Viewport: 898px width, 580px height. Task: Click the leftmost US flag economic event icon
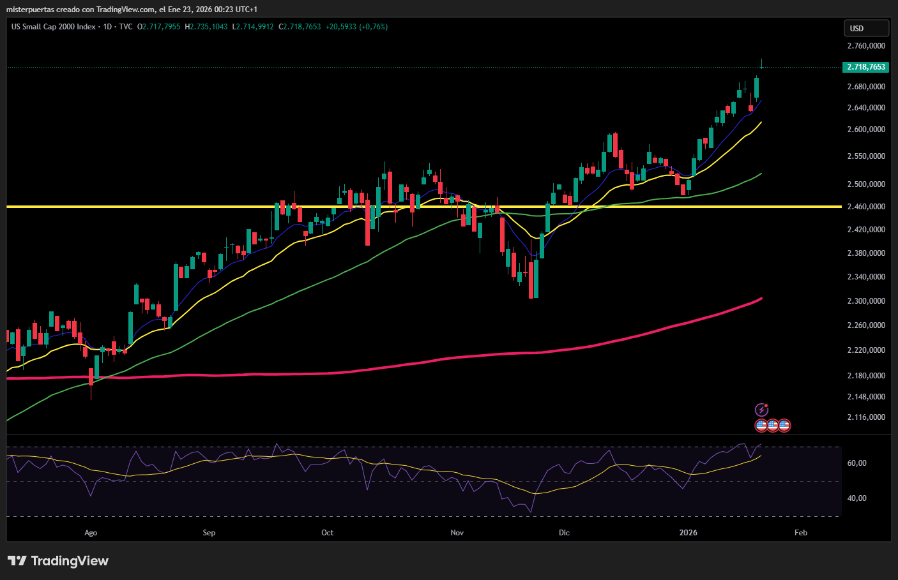pos(761,425)
